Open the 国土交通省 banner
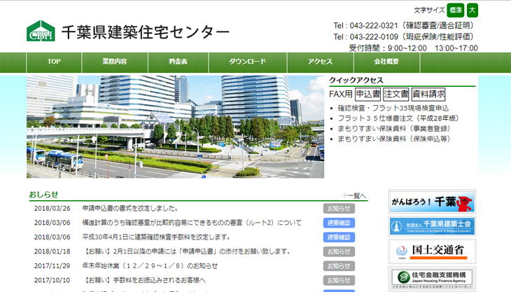The image size is (511, 292). [432, 250]
